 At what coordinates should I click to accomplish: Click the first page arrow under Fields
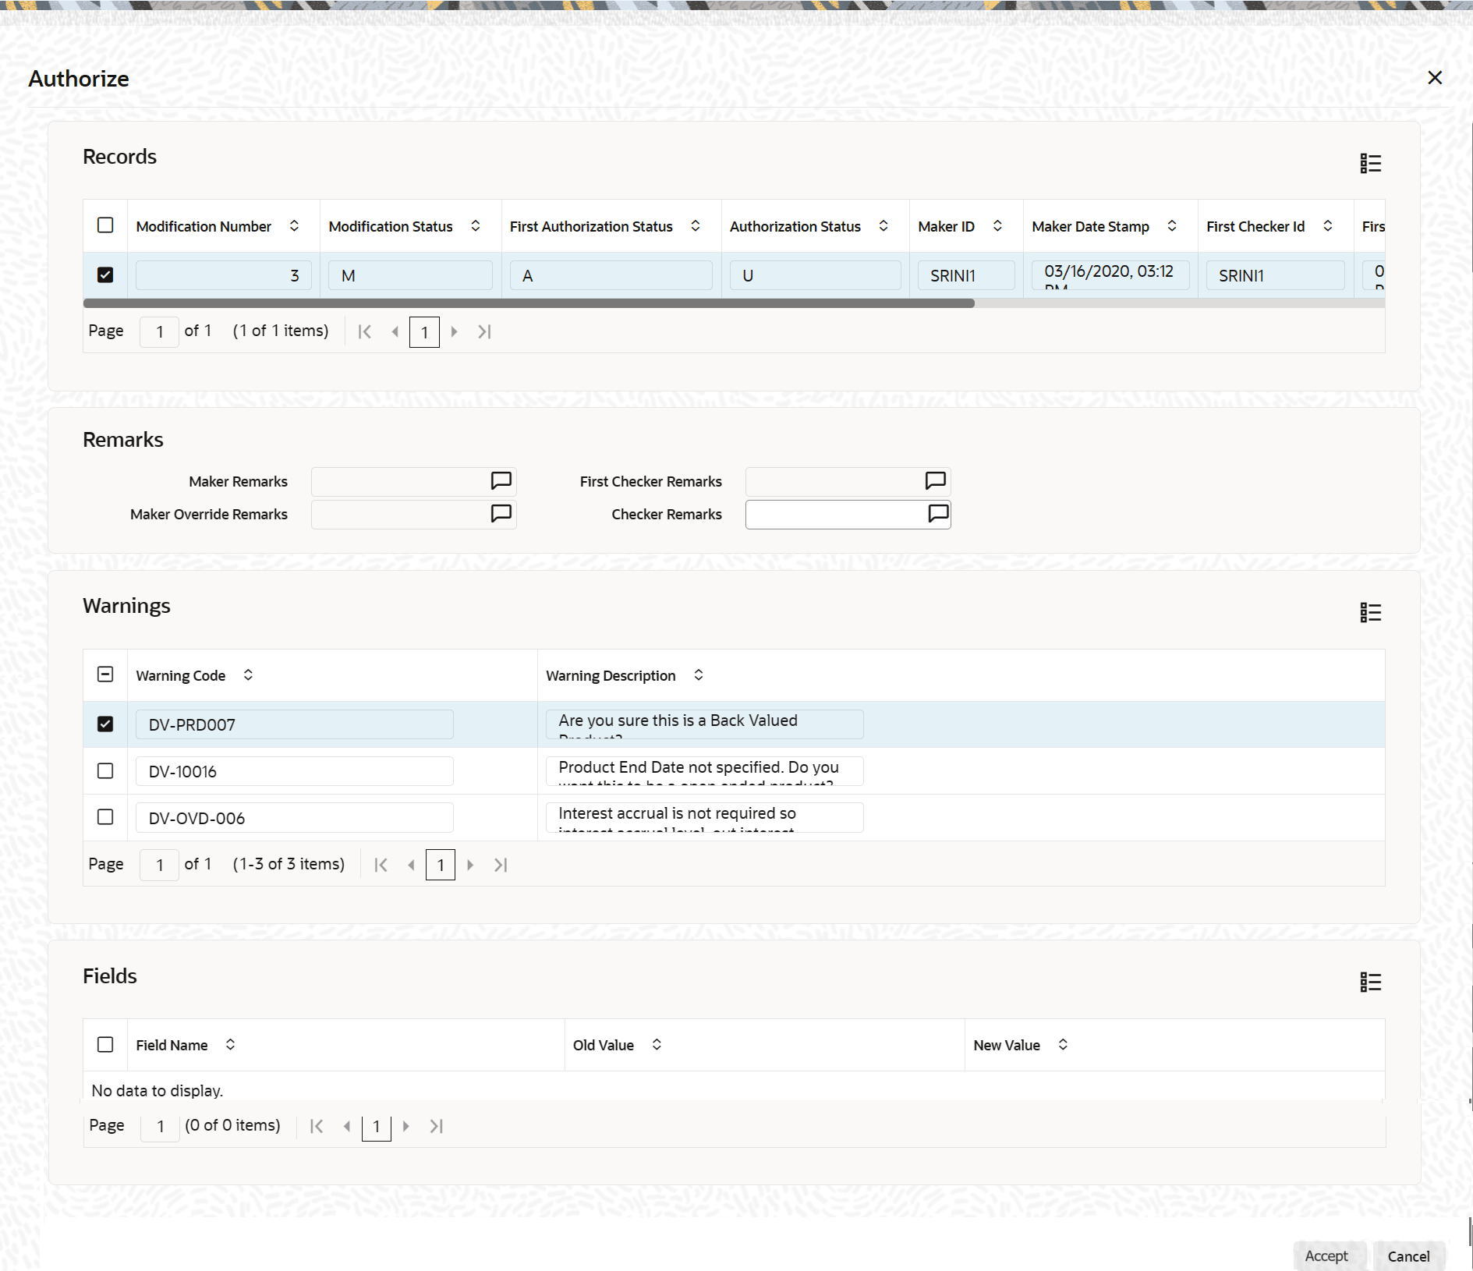click(316, 1126)
